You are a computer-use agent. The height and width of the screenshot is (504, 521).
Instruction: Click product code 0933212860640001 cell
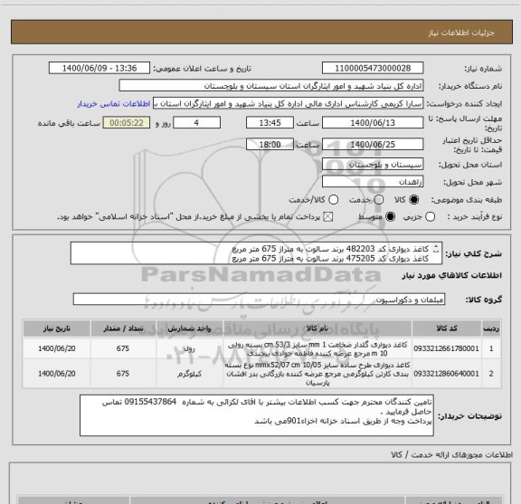coord(446,374)
